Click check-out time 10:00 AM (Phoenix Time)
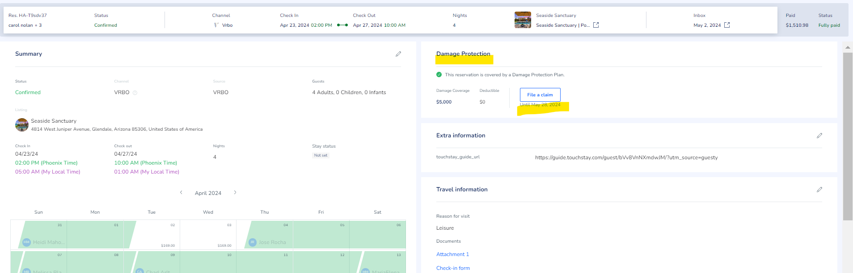The height and width of the screenshot is (273, 853). coord(145,163)
